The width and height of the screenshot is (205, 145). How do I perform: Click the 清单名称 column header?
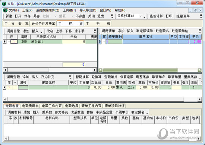[x=146, y=37]
